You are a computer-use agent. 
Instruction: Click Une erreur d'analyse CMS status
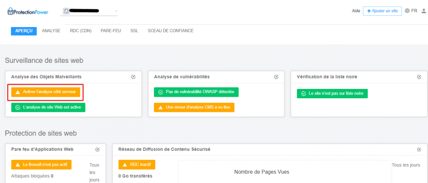coord(194,108)
